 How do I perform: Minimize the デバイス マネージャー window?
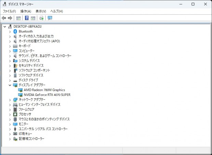pyautogui.click(x=181, y=4)
